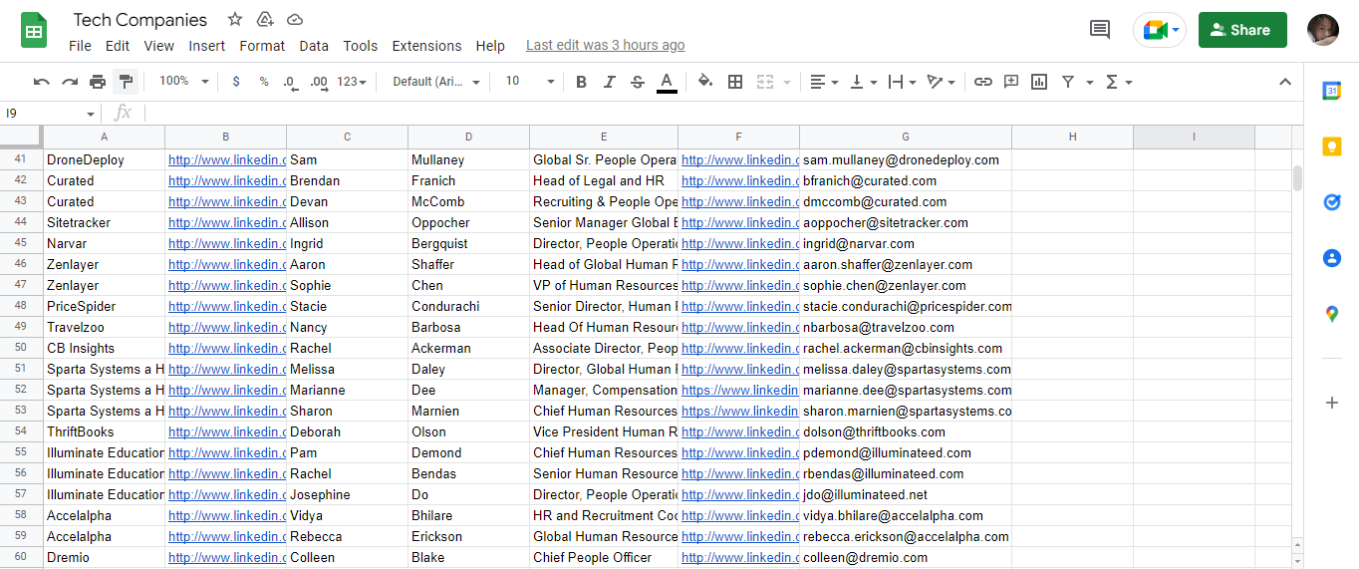Image resolution: width=1359 pixels, height=569 pixels.
Task: Open the font family dropdown
Action: [436, 82]
